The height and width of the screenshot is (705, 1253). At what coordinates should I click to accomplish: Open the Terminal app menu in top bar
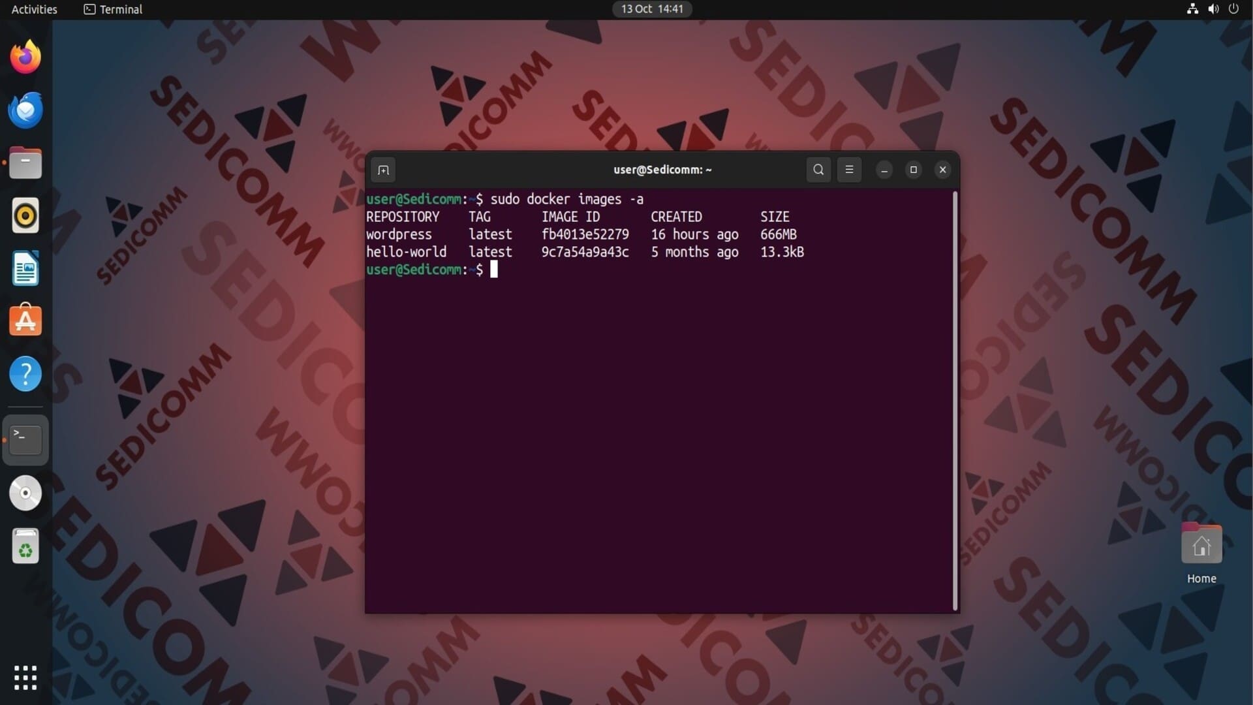[113, 9]
